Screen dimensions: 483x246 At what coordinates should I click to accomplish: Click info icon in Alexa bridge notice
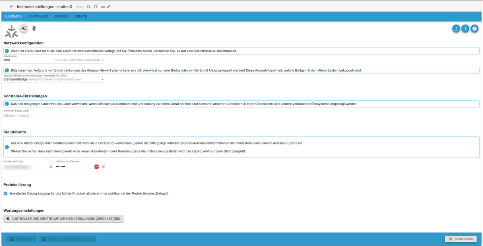pyautogui.click(x=7, y=70)
